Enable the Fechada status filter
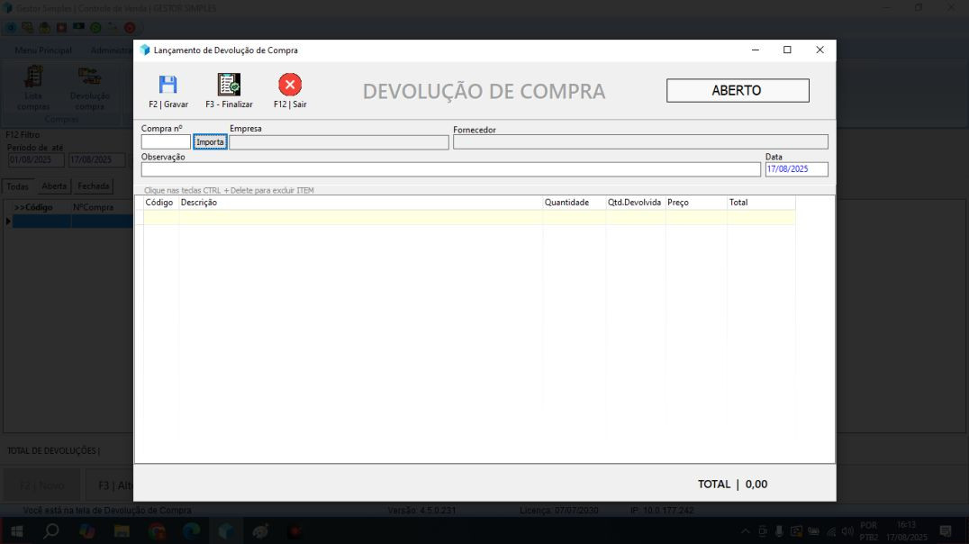 [x=95, y=186]
